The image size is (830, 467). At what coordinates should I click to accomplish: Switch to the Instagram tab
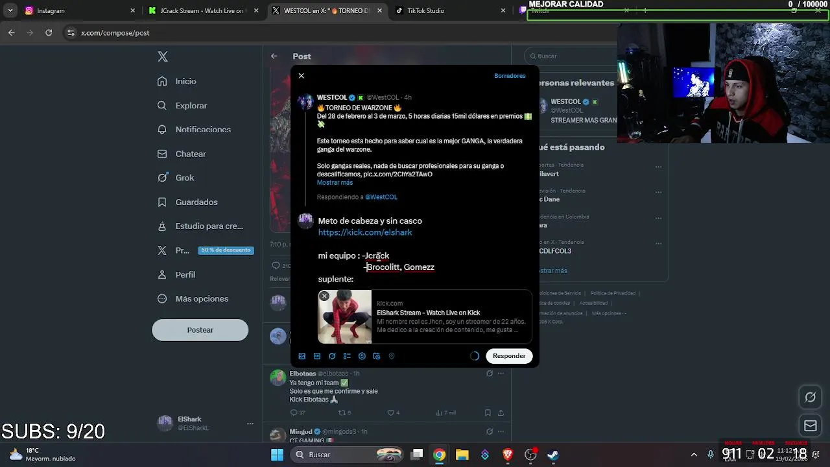coord(80,11)
